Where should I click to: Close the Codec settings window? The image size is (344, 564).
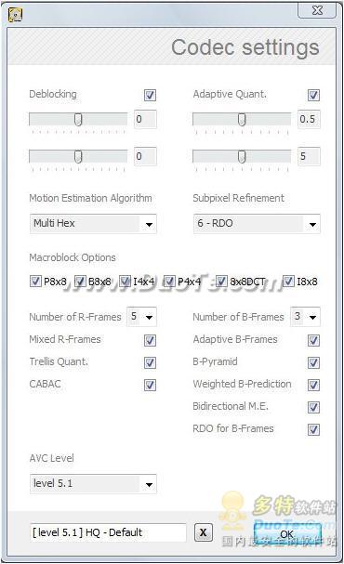pyautogui.click(x=317, y=10)
